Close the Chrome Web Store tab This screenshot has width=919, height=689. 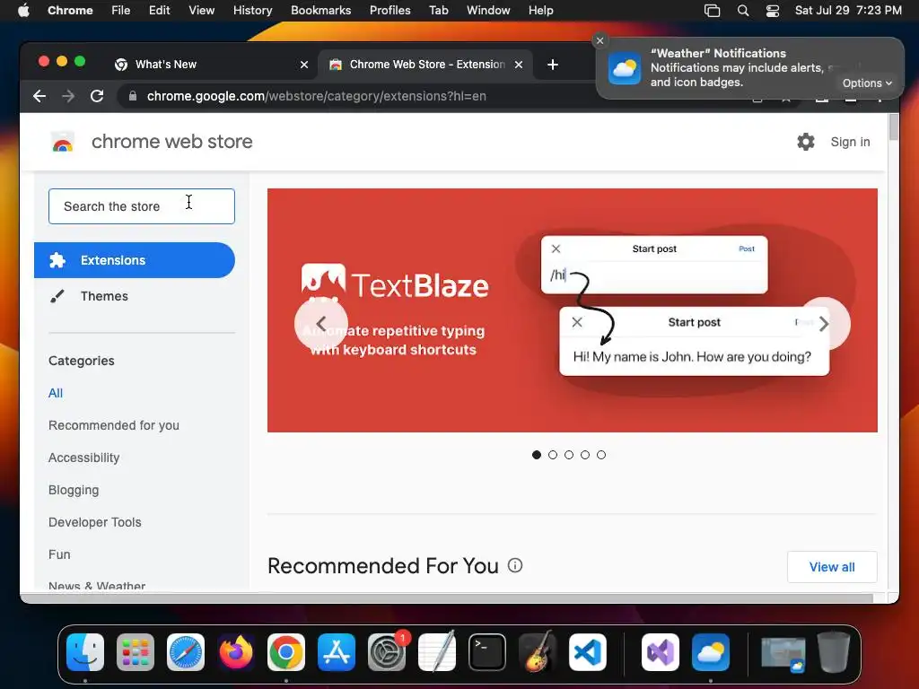tap(519, 65)
